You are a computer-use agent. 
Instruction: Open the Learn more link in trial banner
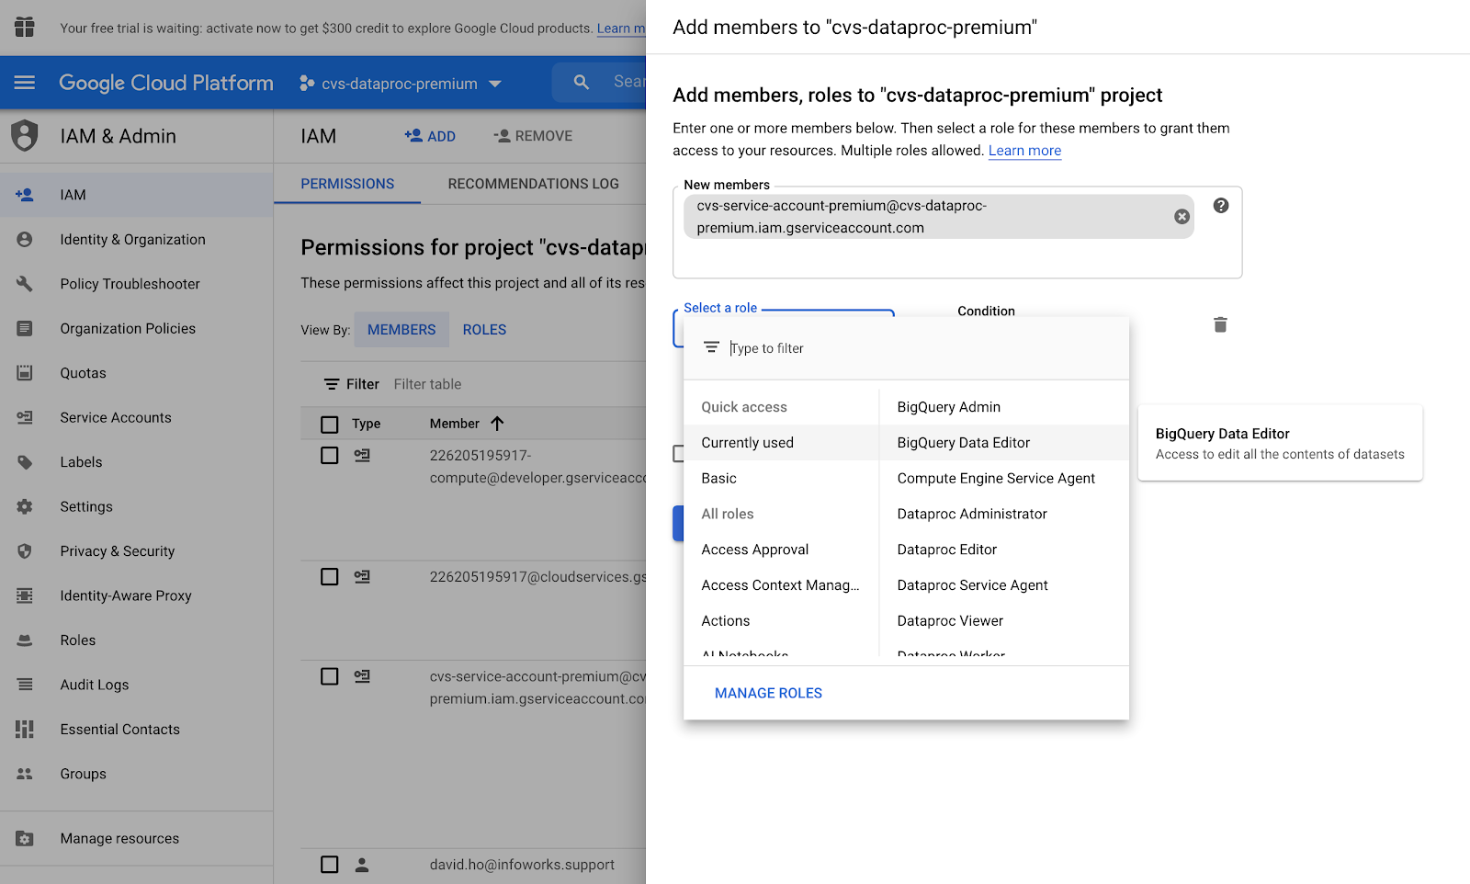pos(621,28)
